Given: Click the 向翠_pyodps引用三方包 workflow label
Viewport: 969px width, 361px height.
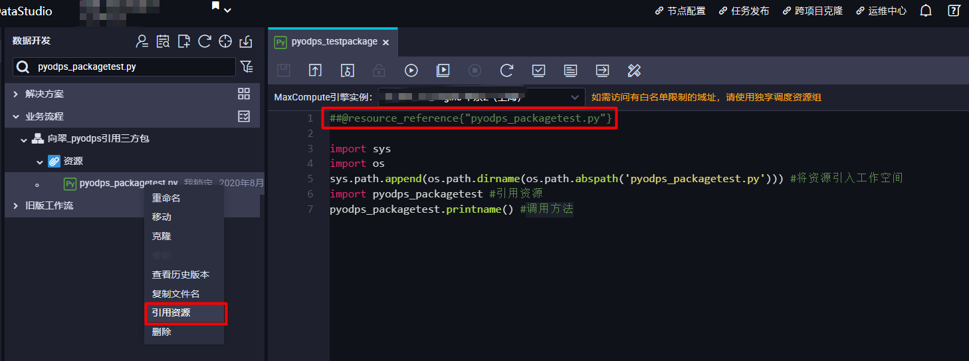Looking at the screenshot, I should (x=99, y=140).
